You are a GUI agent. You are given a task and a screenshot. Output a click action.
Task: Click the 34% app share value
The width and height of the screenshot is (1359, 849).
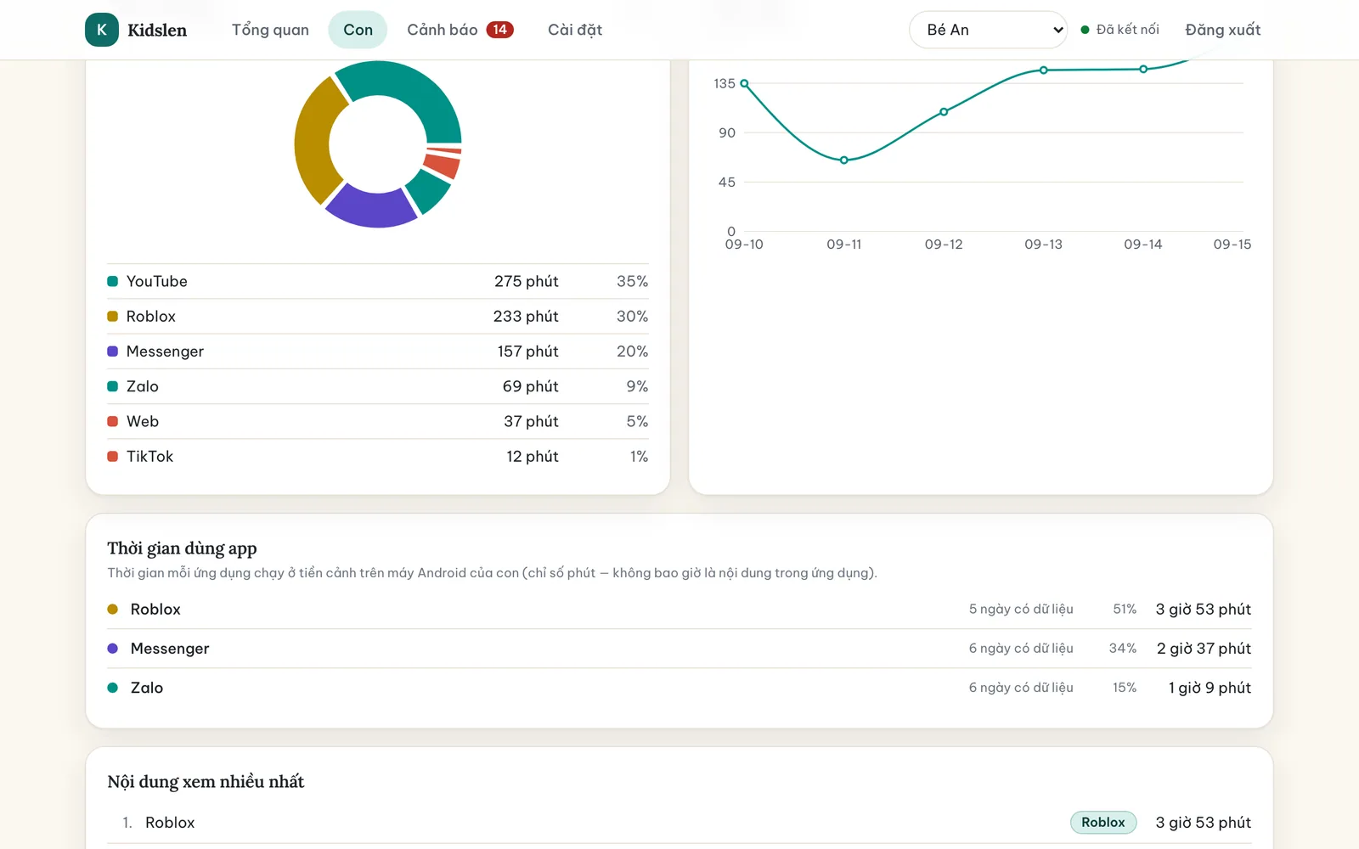(1122, 649)
